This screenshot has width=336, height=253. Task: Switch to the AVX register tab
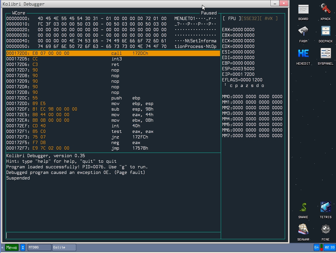268,18
